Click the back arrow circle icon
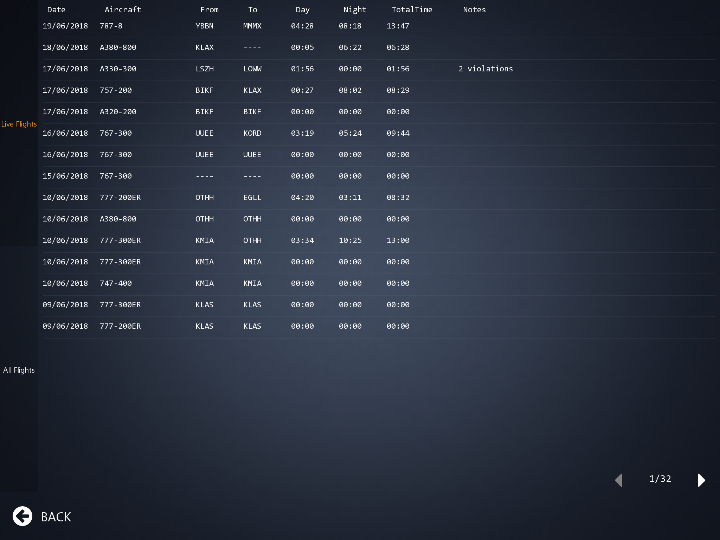Viewport: 720px width, 540px height. click(x=22, y=516)
